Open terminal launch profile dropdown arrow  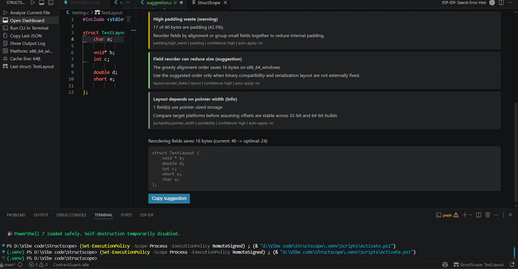click(470, 215)
